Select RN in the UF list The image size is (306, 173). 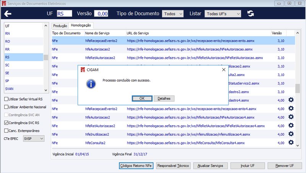click(24, 34)
